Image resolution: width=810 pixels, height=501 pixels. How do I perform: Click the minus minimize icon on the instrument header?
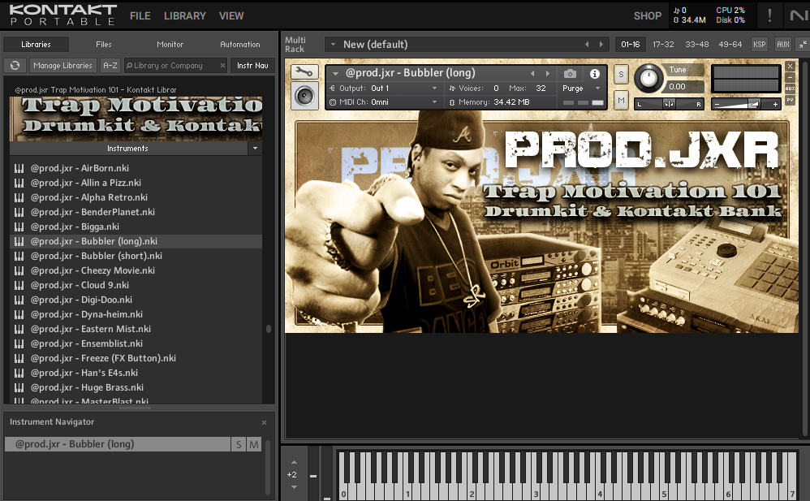point(790,78)
